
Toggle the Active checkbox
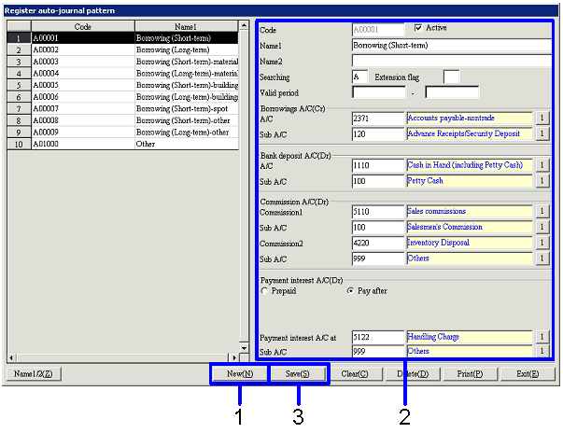coord(418,28)
